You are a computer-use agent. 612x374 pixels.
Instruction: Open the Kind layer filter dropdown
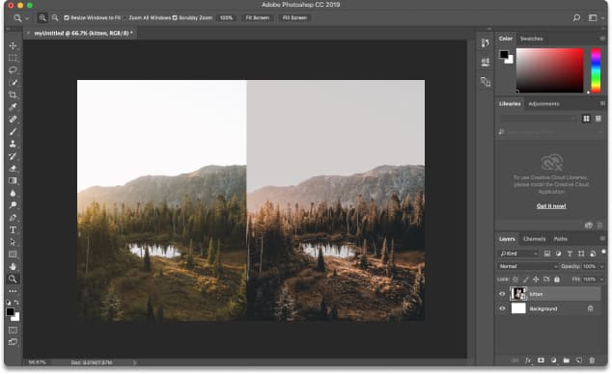point(518,254)
